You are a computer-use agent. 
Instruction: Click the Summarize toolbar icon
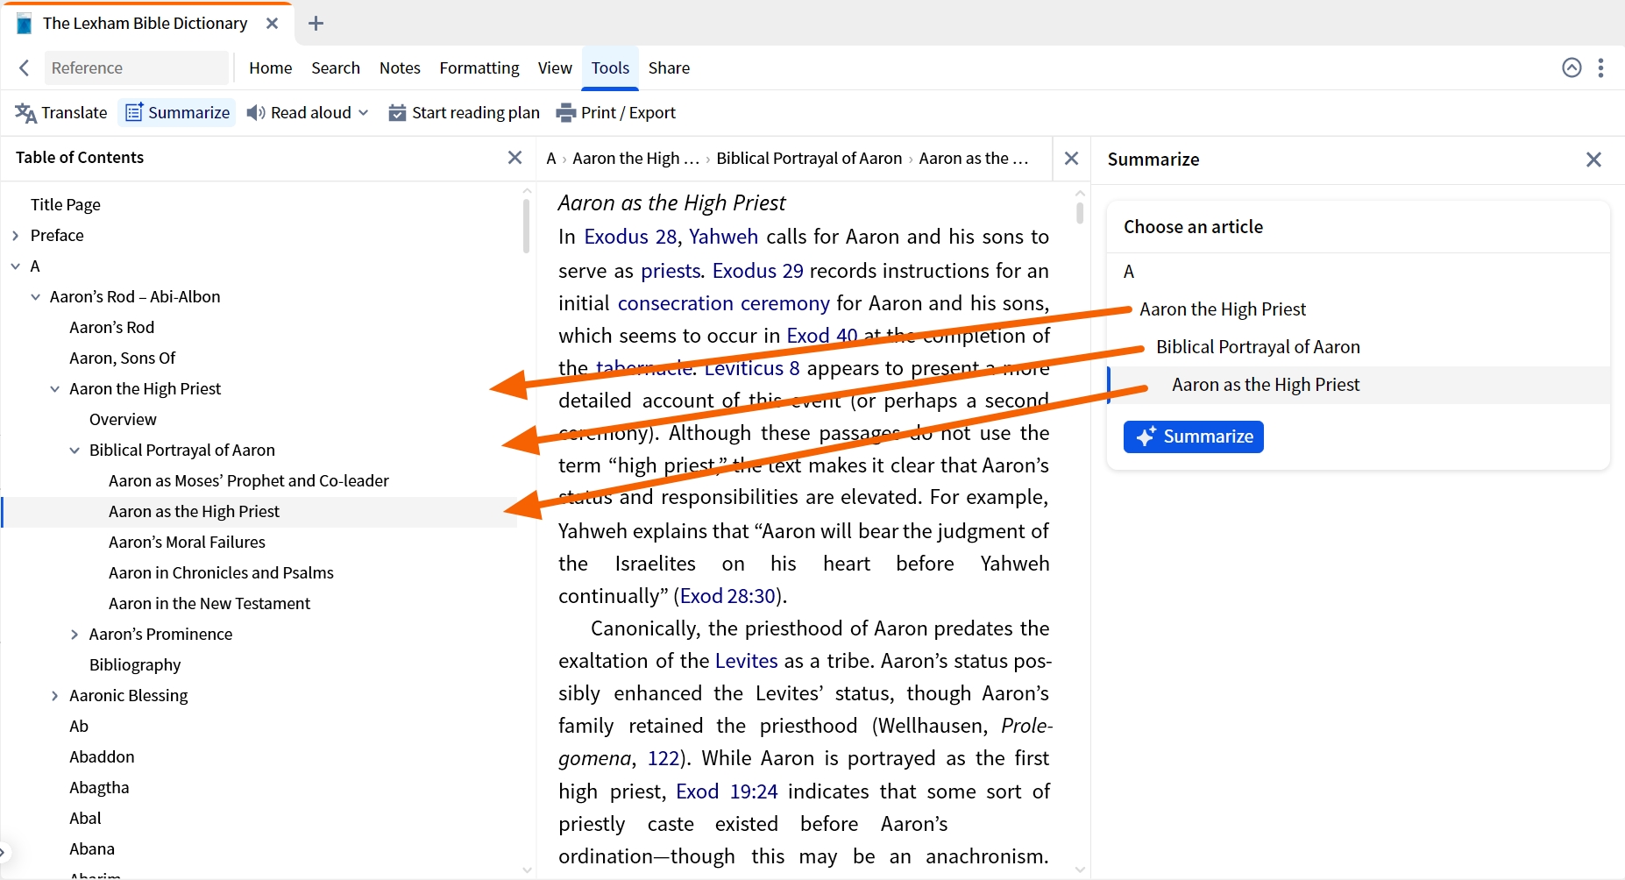pos(134,112)
